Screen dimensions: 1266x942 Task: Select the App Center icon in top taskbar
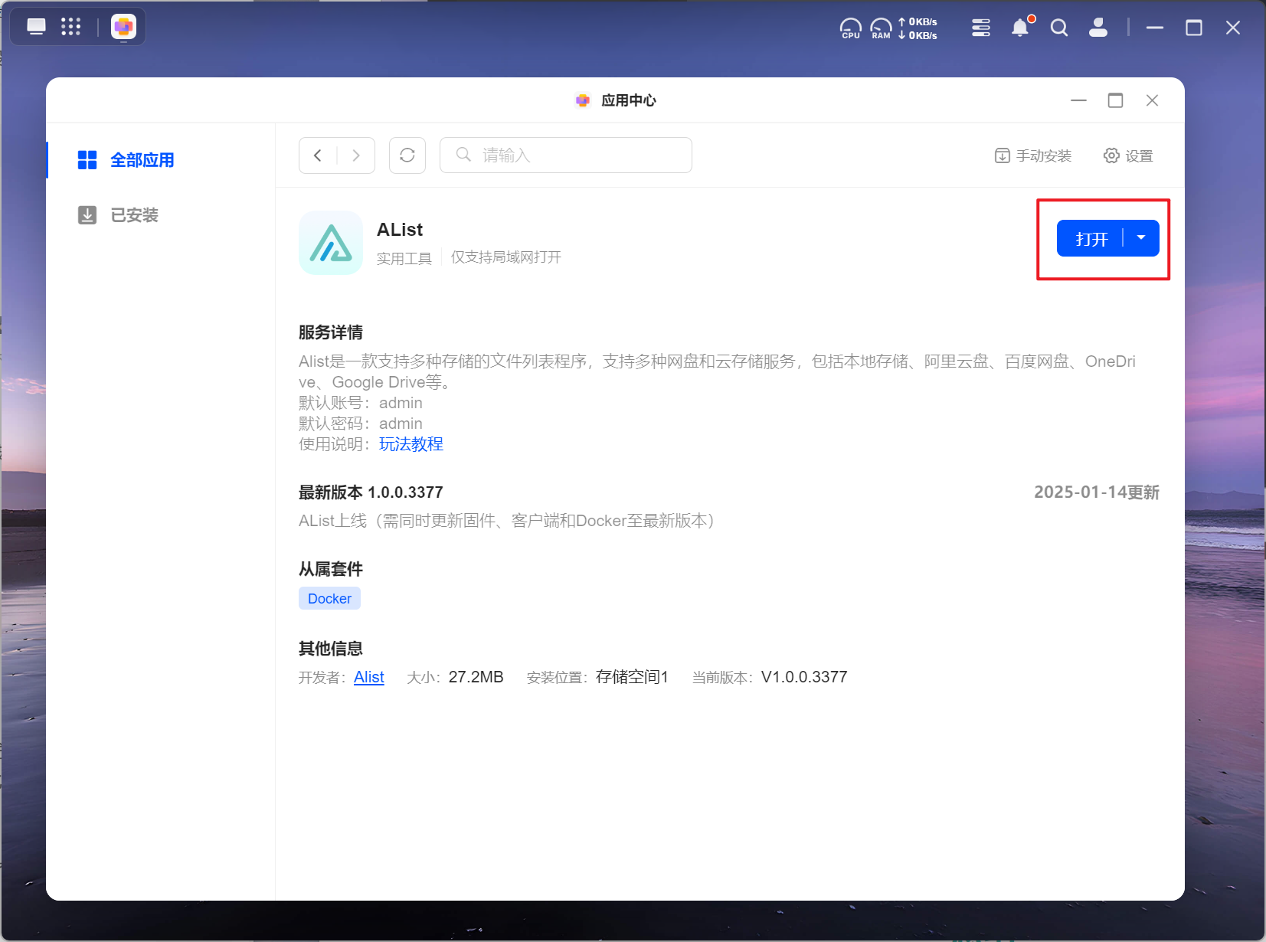(123, 27)
